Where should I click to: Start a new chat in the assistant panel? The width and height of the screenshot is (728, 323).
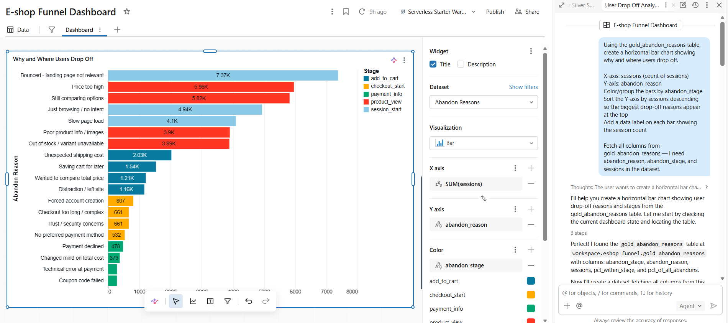click(x=683, y=5)
